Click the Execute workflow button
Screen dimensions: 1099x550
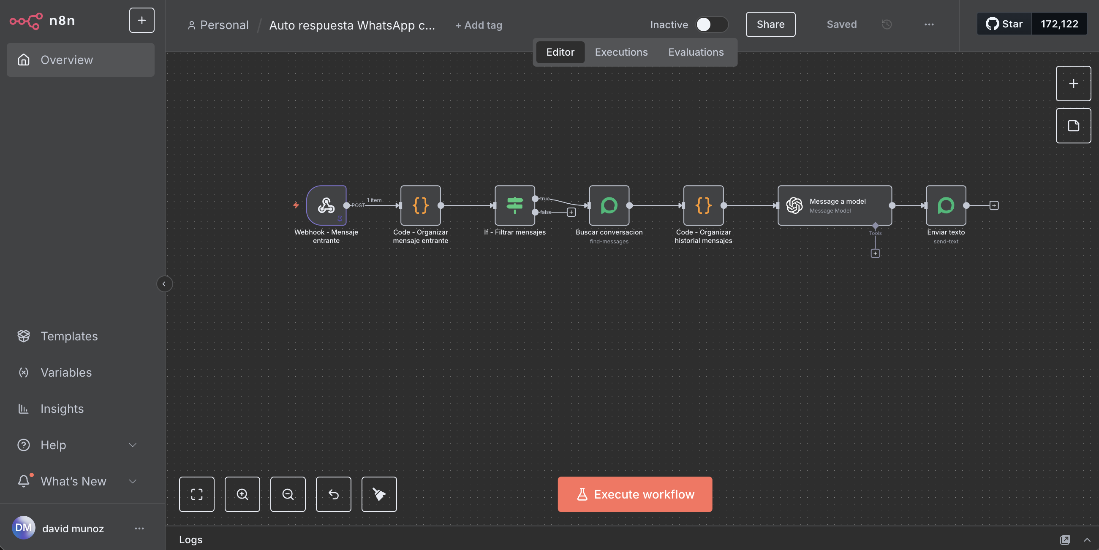[x=634, y=494]
